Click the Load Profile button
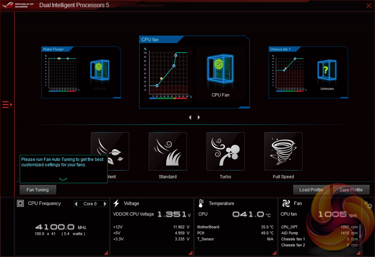This screenshot has width=375, height=257. 311,190
